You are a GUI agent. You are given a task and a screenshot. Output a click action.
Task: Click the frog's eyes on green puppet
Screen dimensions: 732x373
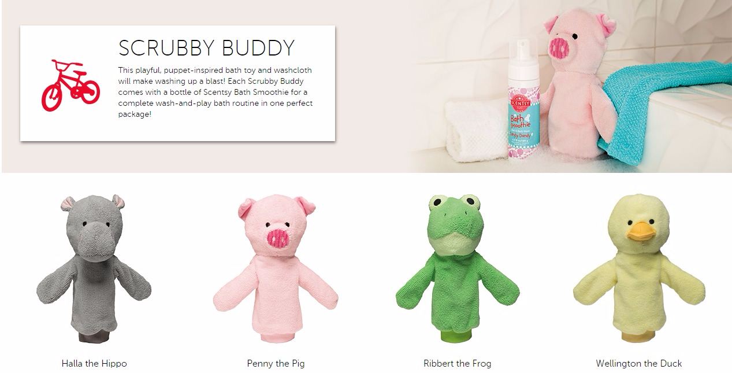(x=455, y=203)
